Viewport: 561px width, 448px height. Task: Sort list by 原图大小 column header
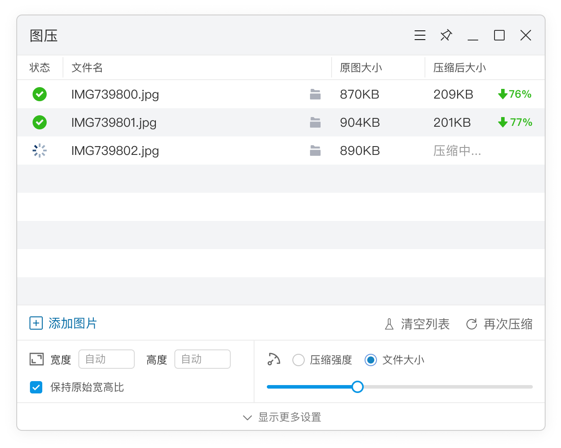361,68
